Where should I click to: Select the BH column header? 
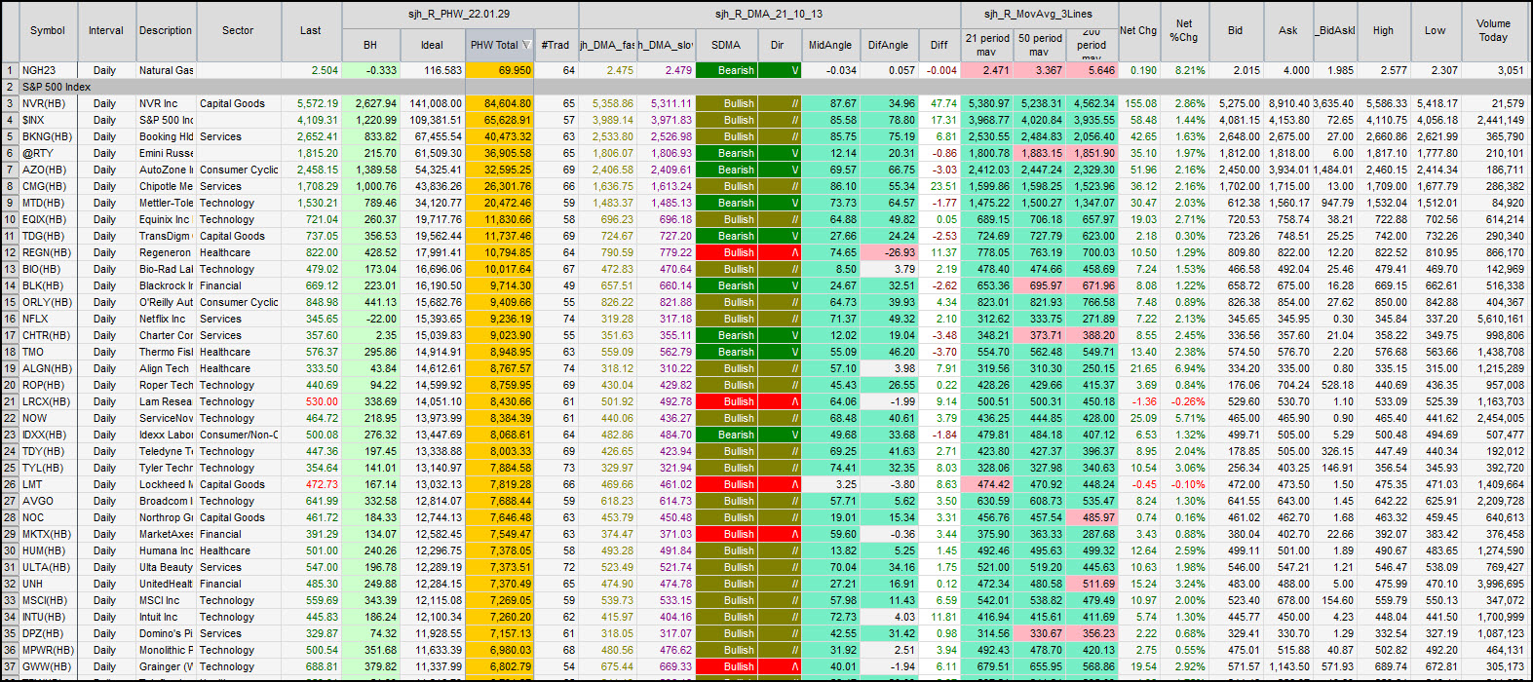coord(370,45)
